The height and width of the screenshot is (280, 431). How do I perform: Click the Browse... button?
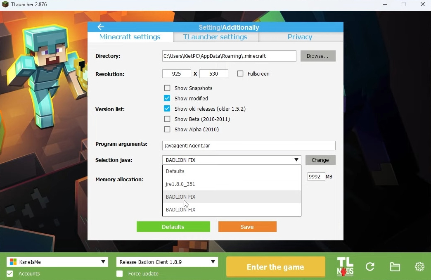(318, 56)
